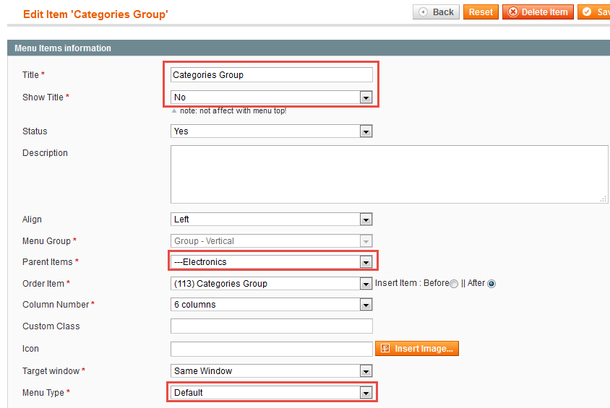Select the Before insert item radio
Viewport: 610px width, 408px height.
point(454,284)
